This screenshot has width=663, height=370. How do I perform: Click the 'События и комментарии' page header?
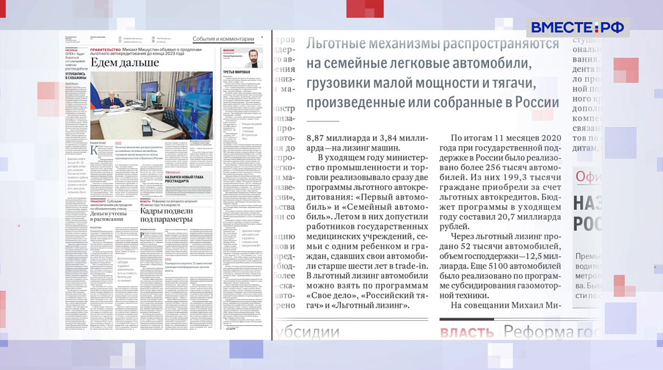(x=223, y=39)
